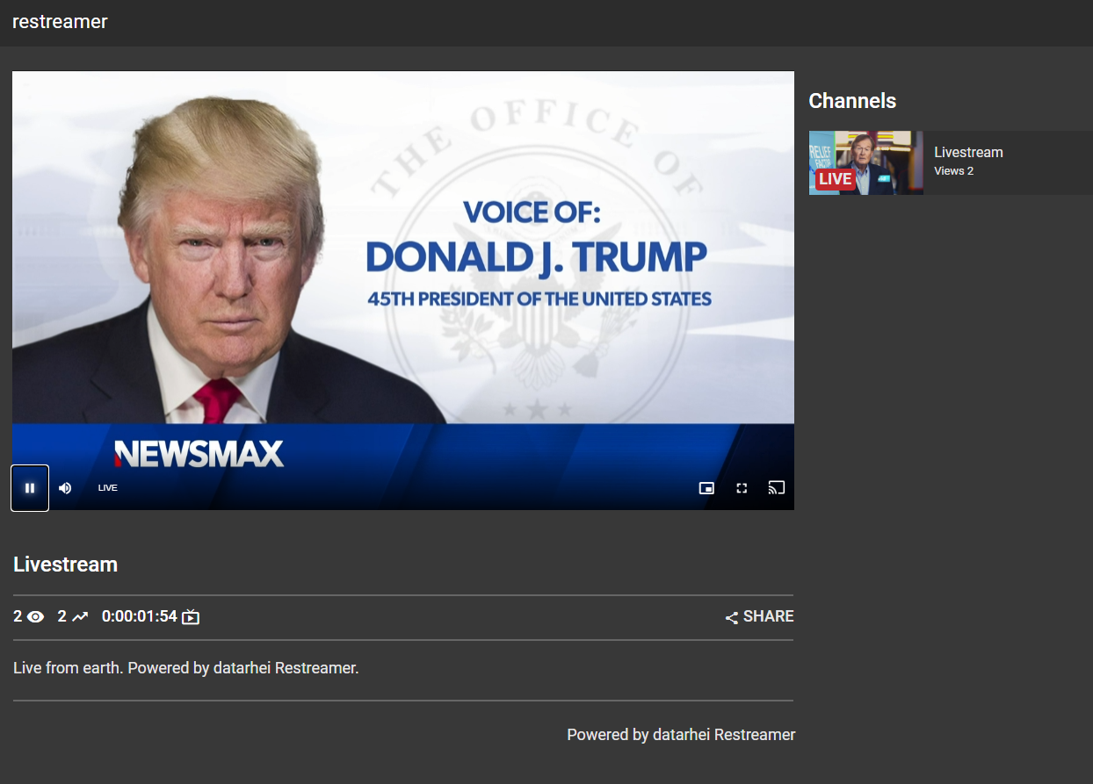Click the SHARE button
Image resolution: width=1093 pixels, height=784 pixels.
click(x=759, y=617)
